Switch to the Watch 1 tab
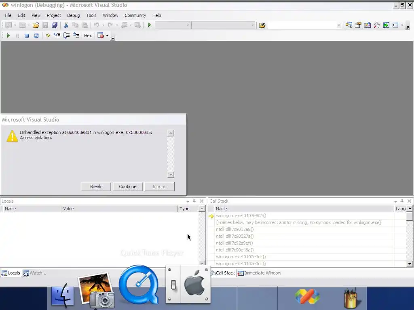The width and height of the screenshot is (414, 310). click(35, 273)
